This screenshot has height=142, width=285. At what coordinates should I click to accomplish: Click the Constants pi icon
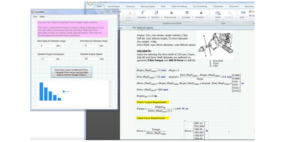[x=187, y=13]
